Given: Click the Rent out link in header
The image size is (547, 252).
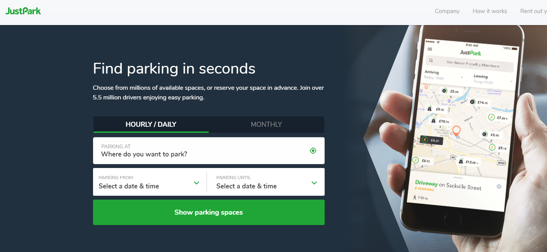Looking at the screenshot, I should click(x=533, y=11).
